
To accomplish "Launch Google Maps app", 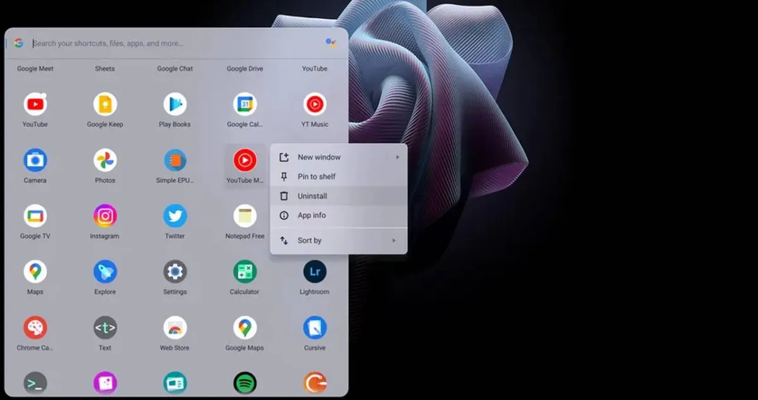I will pos(244,327).
